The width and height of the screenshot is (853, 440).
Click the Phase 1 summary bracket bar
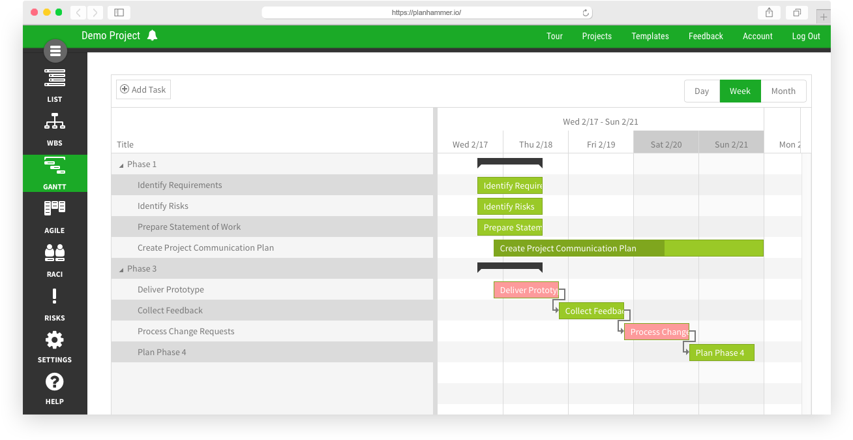coord(510,163)
